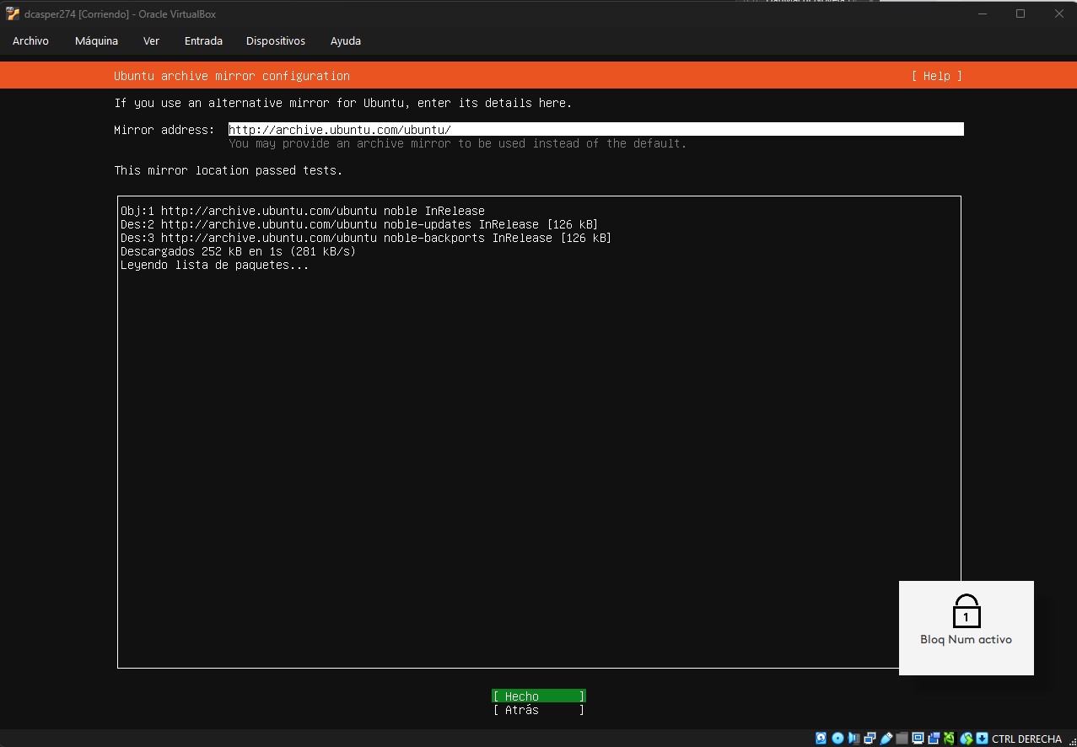Click the hard disk activity status icon
The image size is (1077, 747).
(x=821, y=739)
